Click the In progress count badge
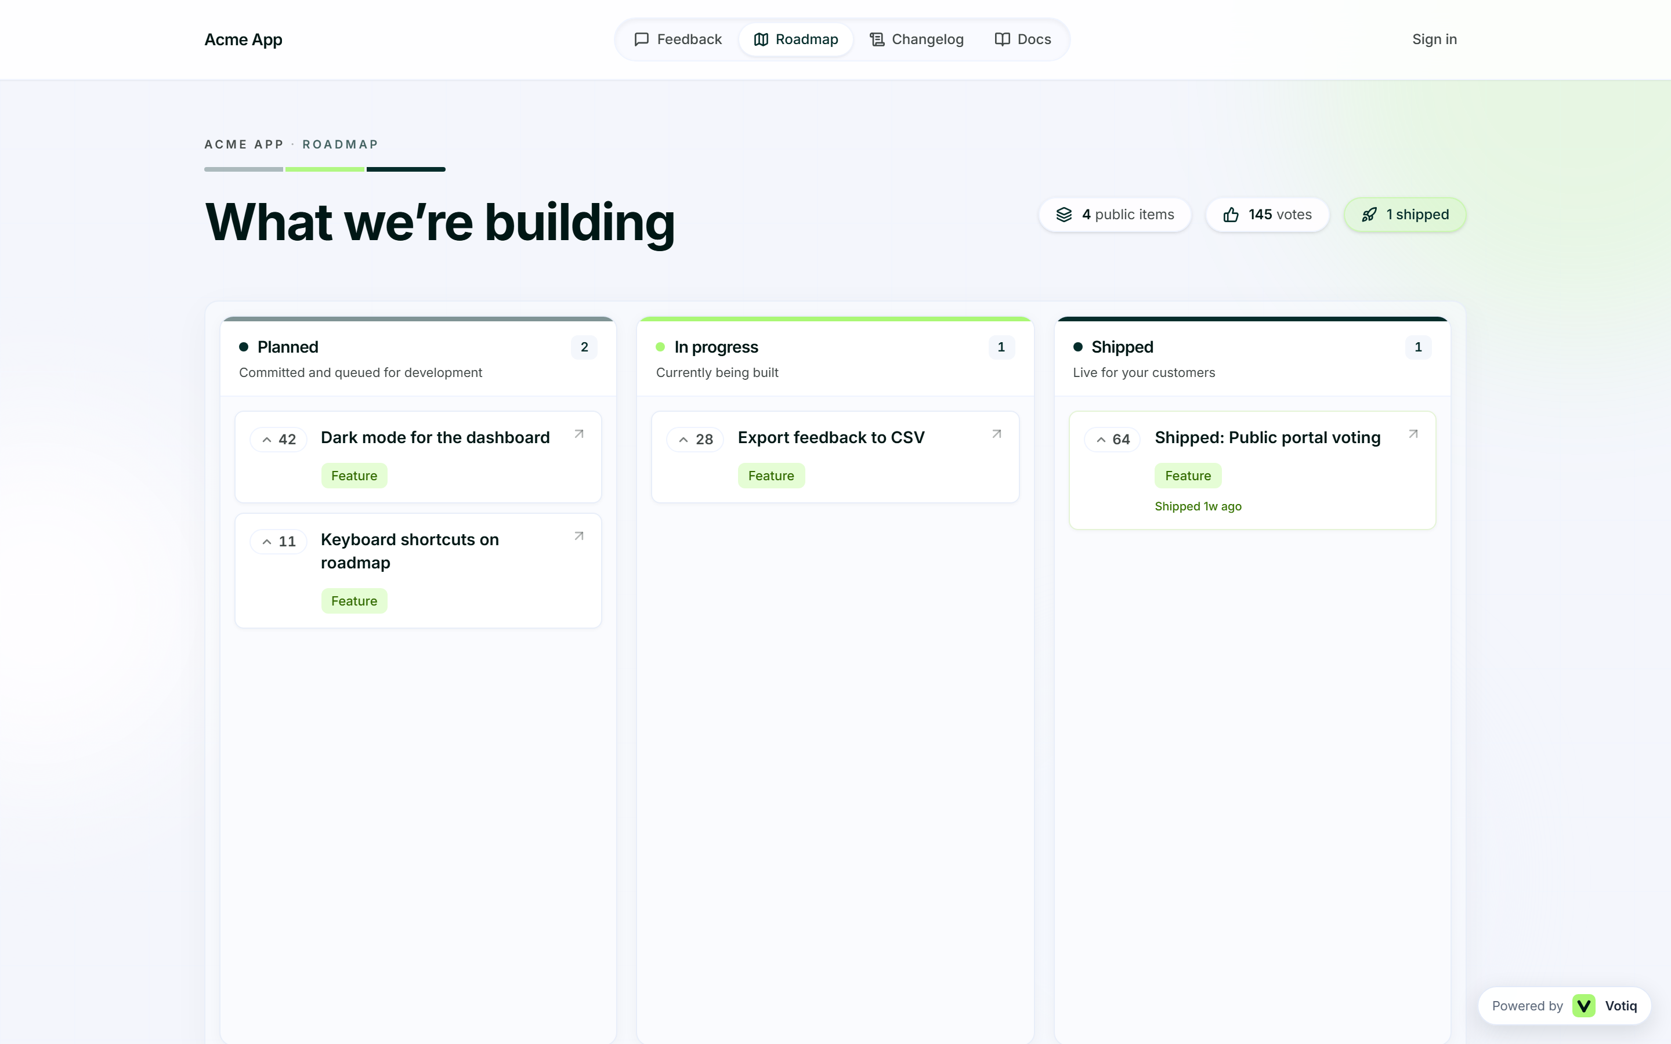Viewport: 1671px width, 1044px height. (x=1001, y=347)
